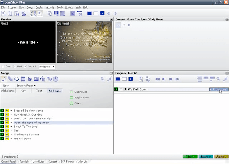
Task: Click the last item skip-forward arrow in the Program toolbar
Action: click(177, 79)
